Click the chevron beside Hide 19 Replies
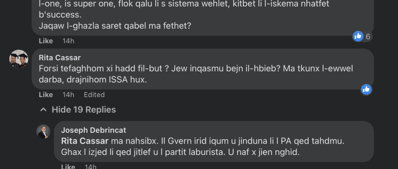The height and width of the screenshot is (169, 398). click(x=43, y=110)
